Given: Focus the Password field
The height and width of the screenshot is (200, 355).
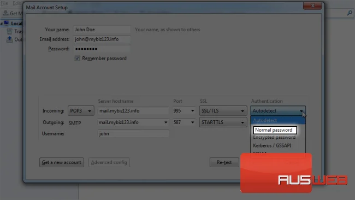Looking at the screenshot, I should (x=102, y=49).
